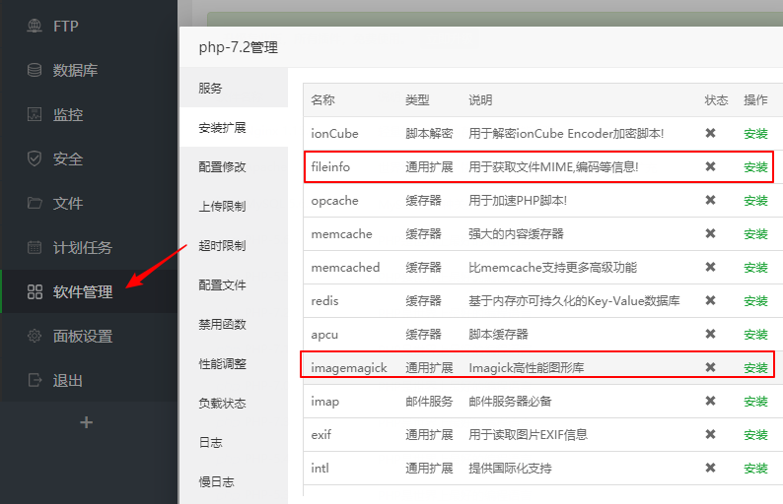This screenshot has width=783, height=504.
Task: Click the '邮件服务器必备' description text
Action: pyautogui.click(x=510, y=402)
